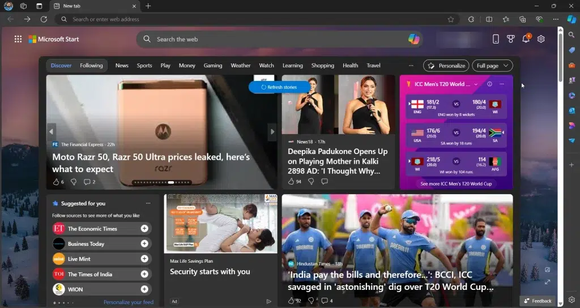Open Browser essentials heart icon
This screenshot has width=580, height=308.
point(539,19)
